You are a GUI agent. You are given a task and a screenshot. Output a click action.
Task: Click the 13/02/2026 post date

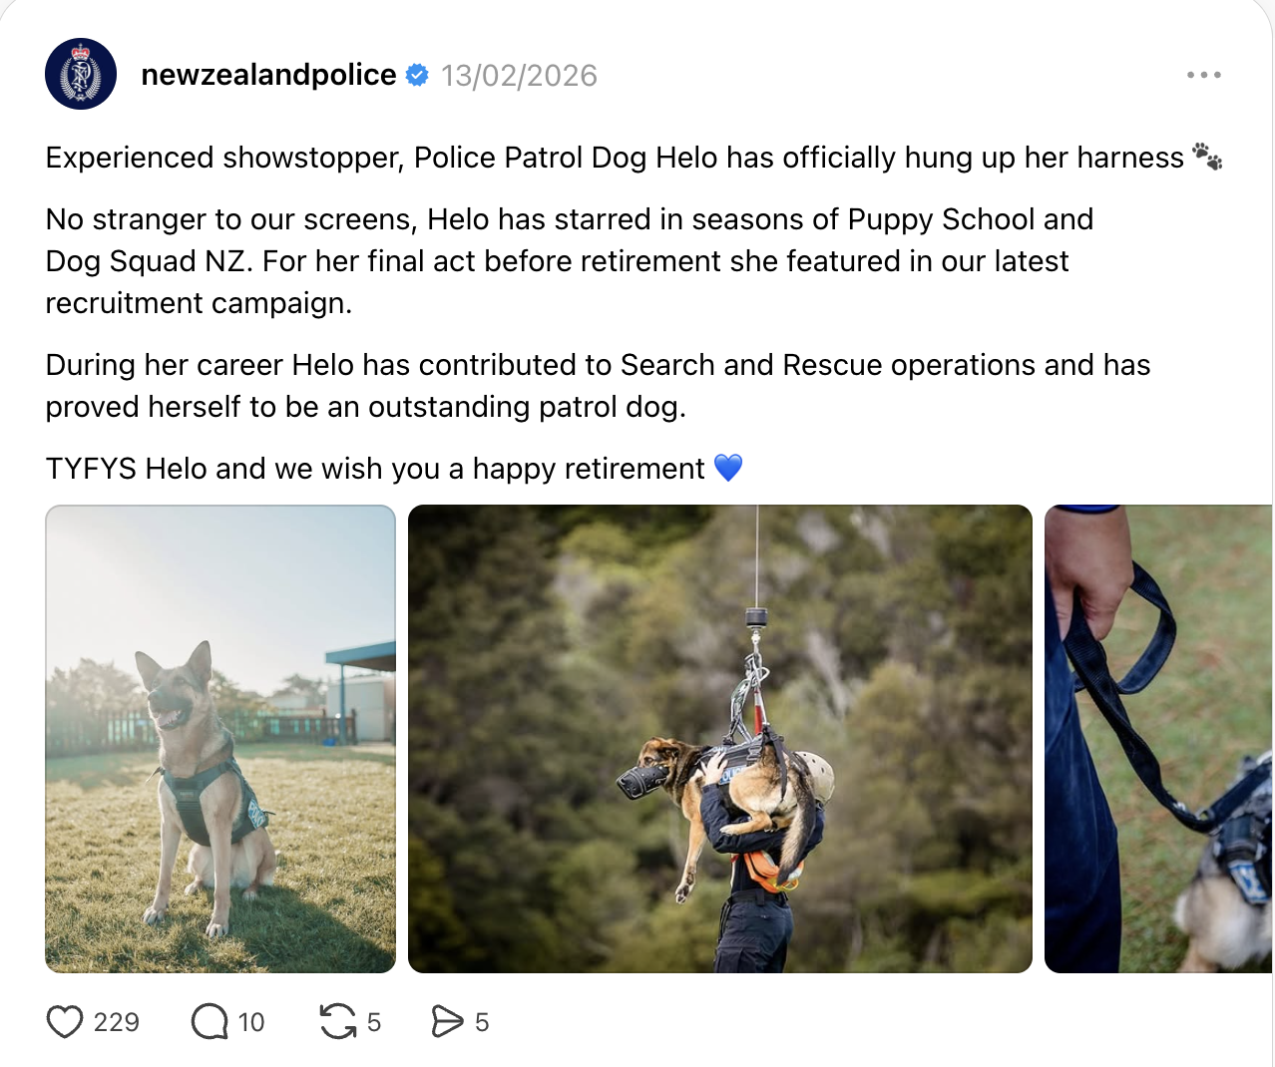[x=519, y=76]
